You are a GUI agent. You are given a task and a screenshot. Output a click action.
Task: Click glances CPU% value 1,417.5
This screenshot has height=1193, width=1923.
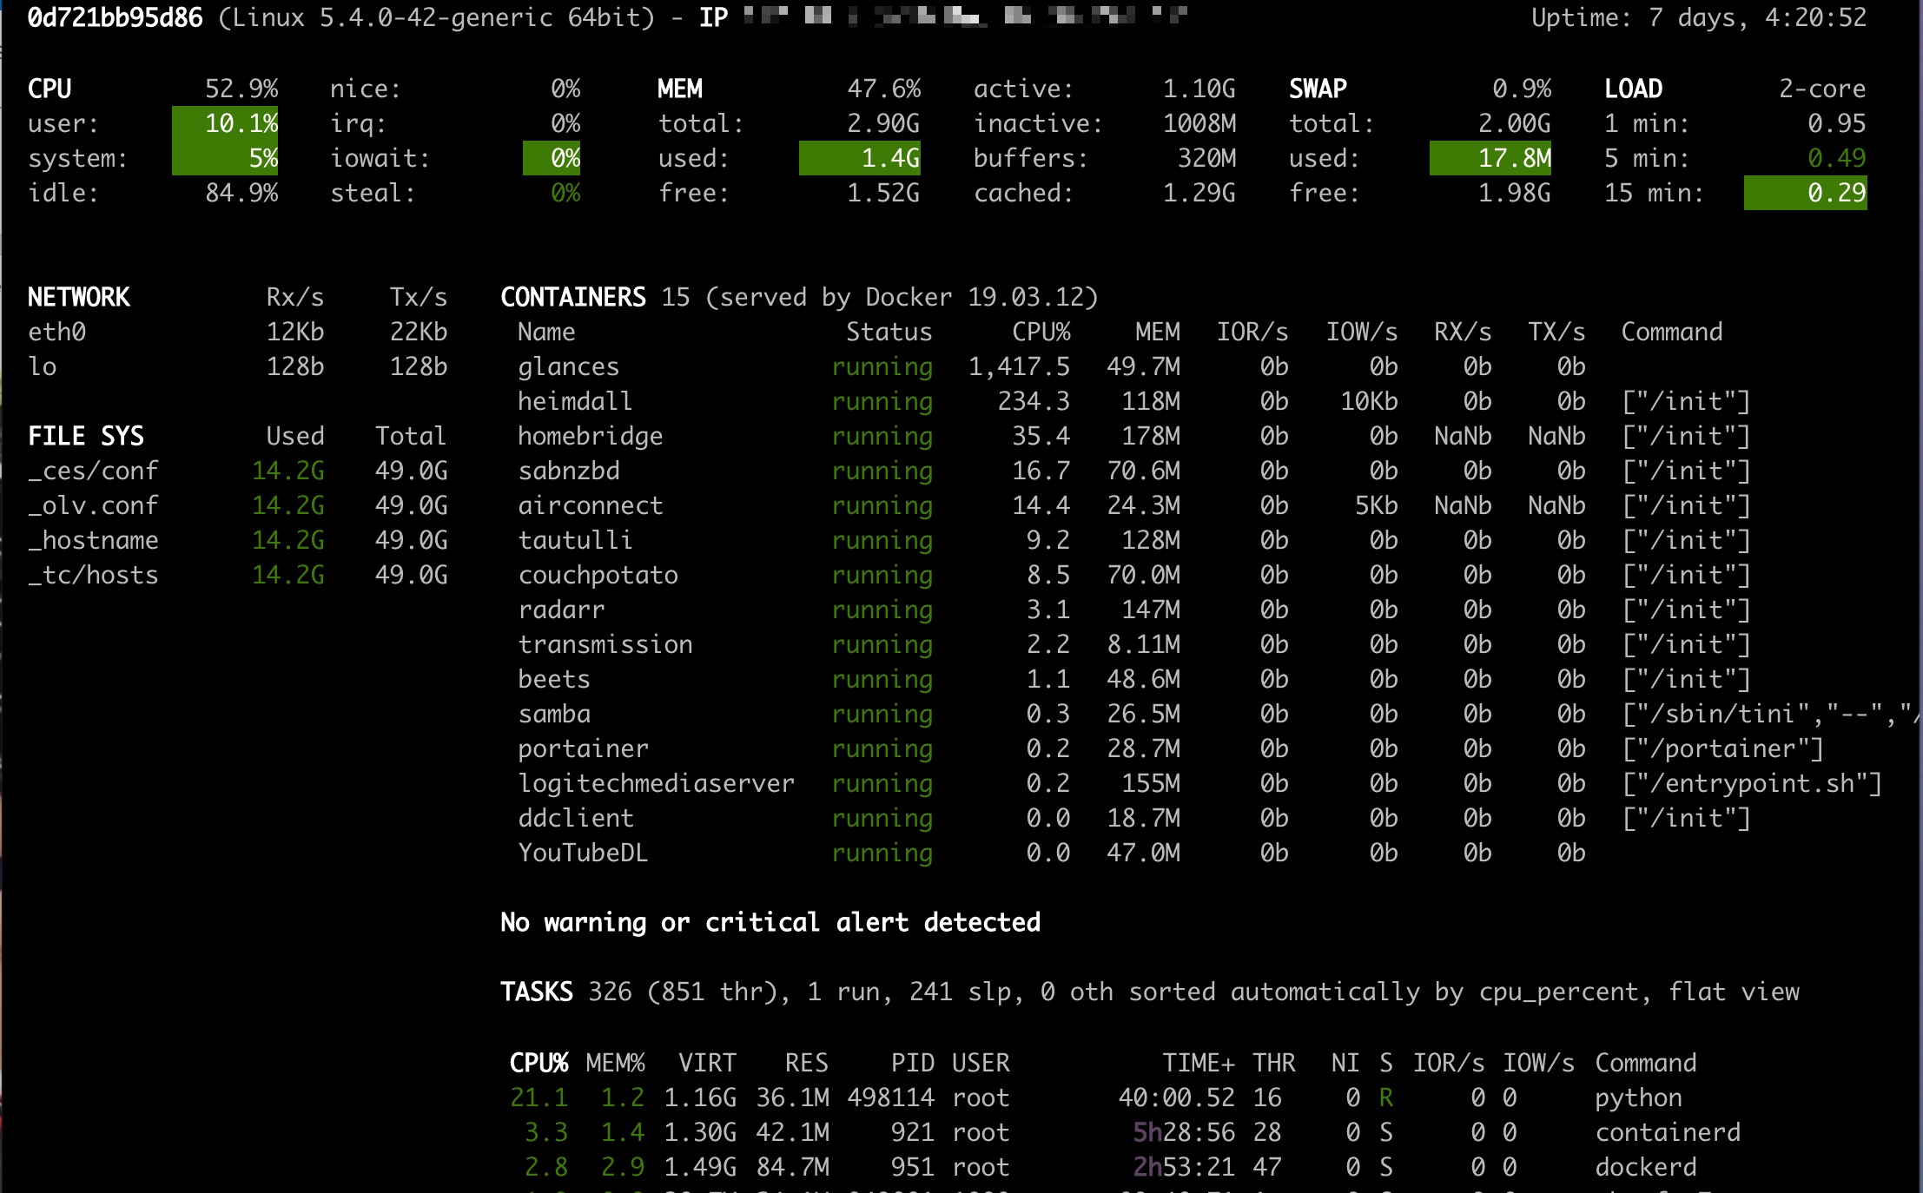pyautogui.click(x=1020, y=366)
